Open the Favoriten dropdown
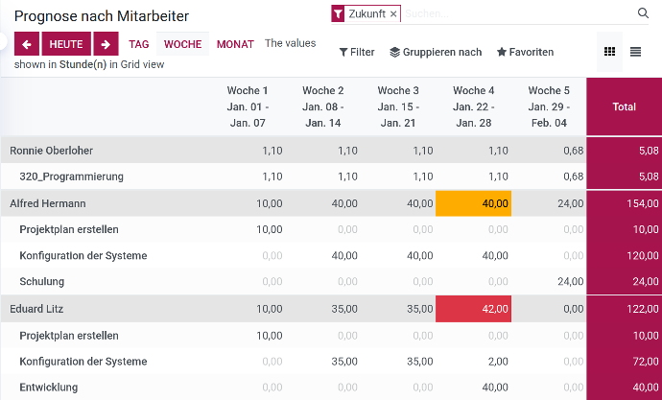The height and width of the screenshot is (400, 662). [x=525, y=52]
